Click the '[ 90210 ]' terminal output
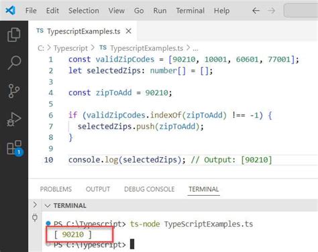 [x=73, y=235]
